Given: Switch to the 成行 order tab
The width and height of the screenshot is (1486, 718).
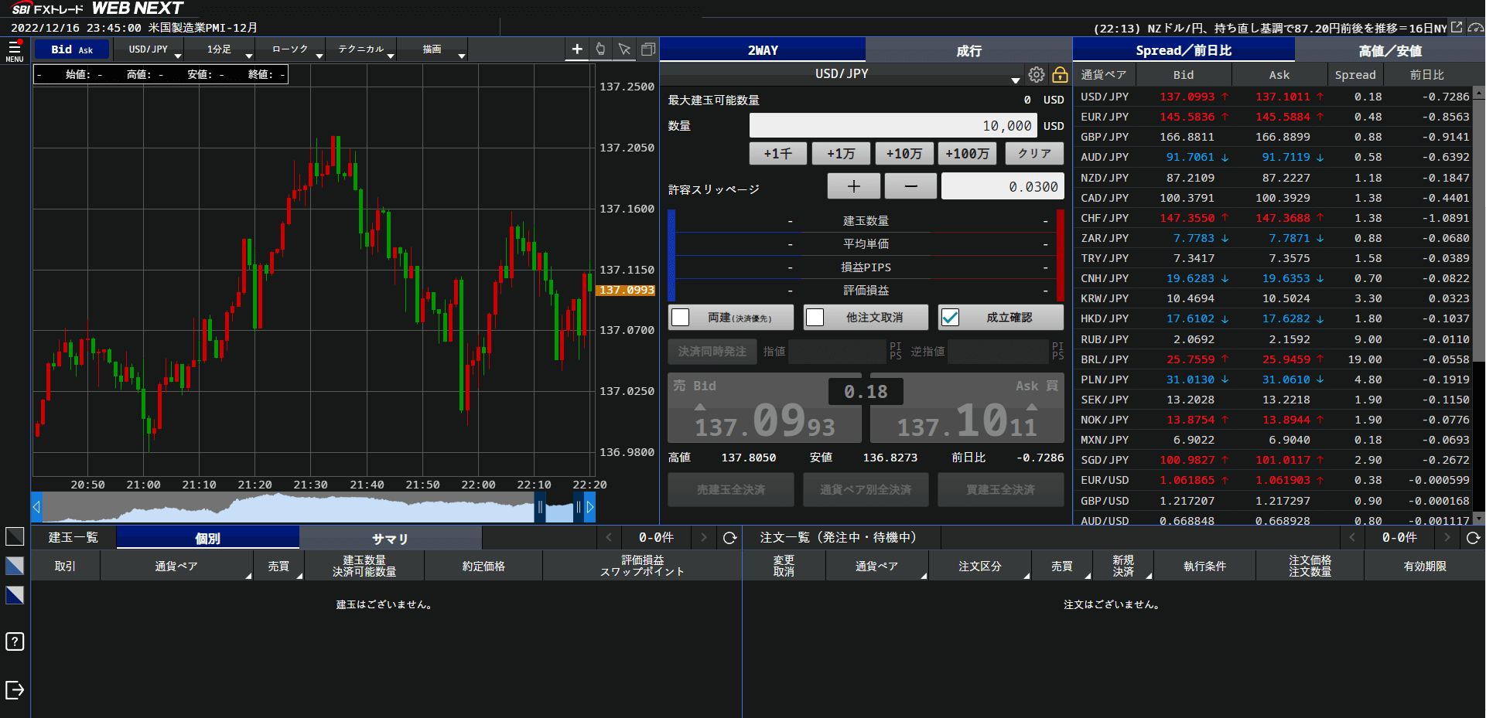Looking at the screenshot, I should [x=968, y=50].
